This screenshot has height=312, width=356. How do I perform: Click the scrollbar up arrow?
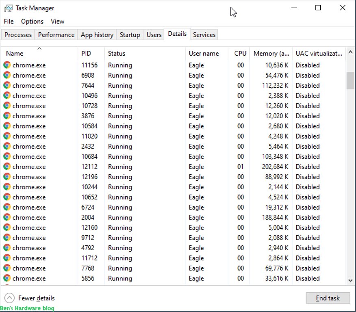pos(350,52)
